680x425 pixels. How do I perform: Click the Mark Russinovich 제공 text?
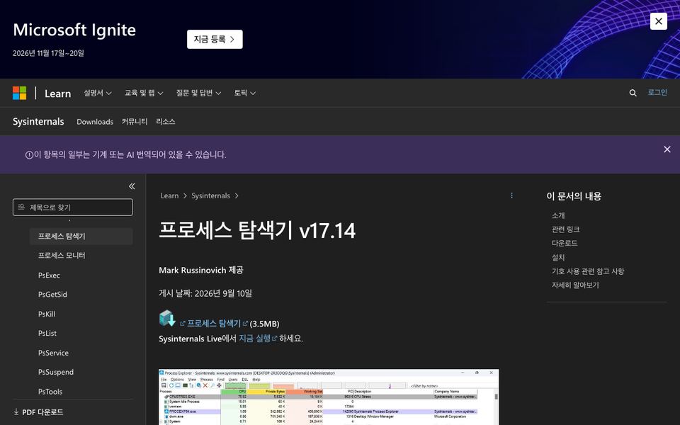(x=201, y=270)
